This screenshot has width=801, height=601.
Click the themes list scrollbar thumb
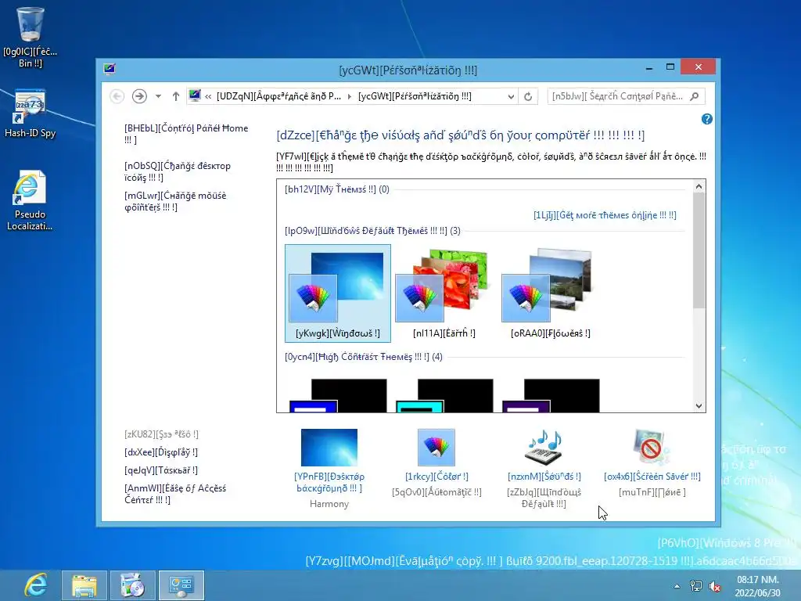click(699, 250)
